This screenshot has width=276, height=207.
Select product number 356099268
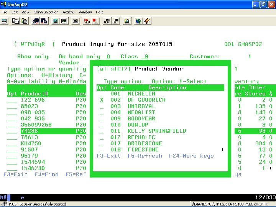(x=36, y=125)
